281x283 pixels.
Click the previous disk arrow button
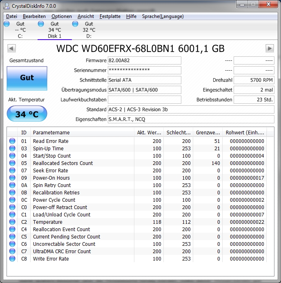pos(11,48)
